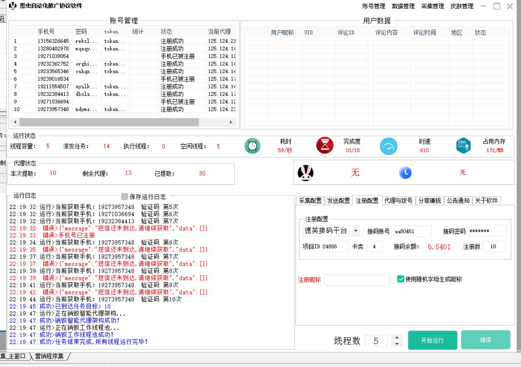Click the account table horizontal scrollbar
The image size is (521, 367).
click(109, 122)
